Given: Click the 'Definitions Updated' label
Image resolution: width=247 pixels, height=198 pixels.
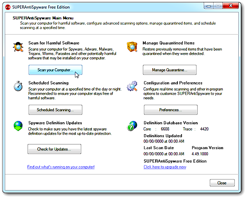Looking at the screenshot, I should click(x=163, y=136).
